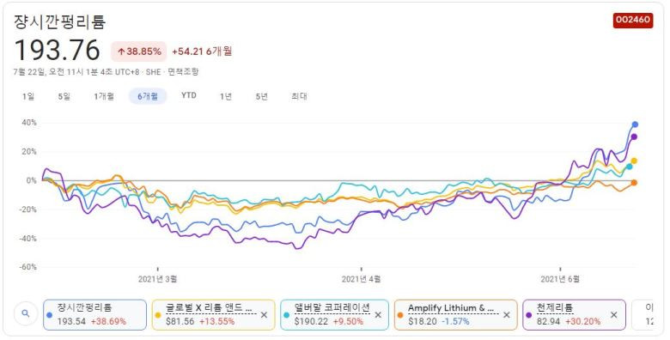
Task: Remove Global X Lithium comparison chip
Action: 264,315
